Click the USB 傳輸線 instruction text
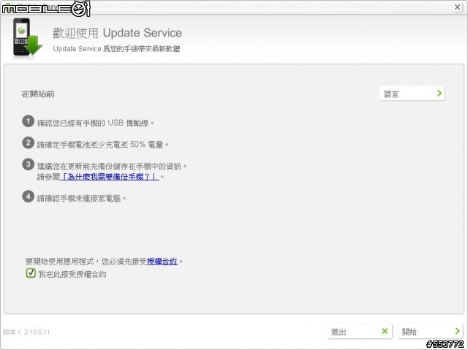The width and height of the screenshot is (468, 350). pos(96,123)
